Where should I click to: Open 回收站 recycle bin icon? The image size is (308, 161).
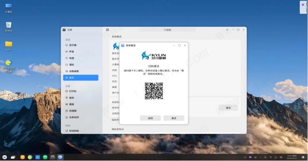[x=8, y=26]
